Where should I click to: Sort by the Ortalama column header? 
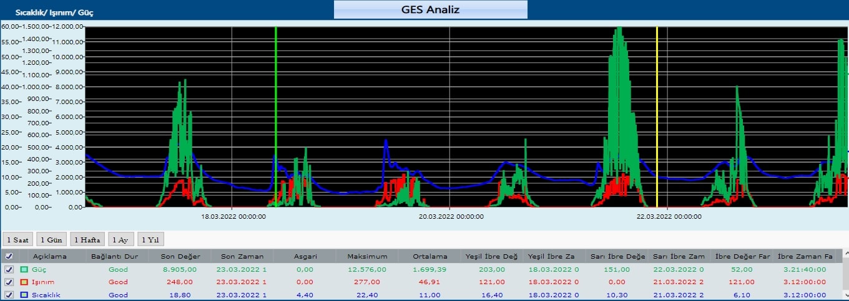click(430, 256)
